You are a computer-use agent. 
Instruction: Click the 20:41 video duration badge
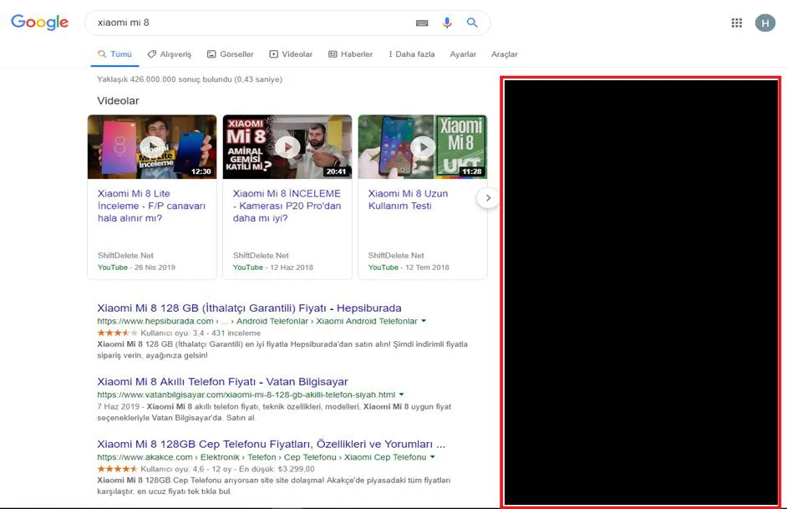tap(337, 171)
